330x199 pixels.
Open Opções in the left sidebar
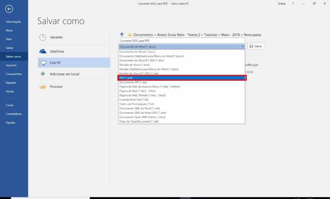pos(10,123)
